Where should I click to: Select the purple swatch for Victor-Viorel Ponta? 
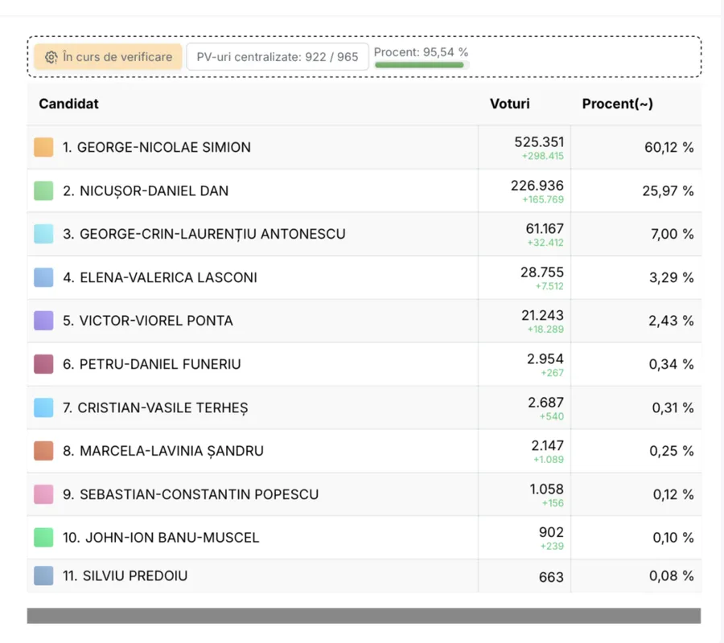[43, 321]
